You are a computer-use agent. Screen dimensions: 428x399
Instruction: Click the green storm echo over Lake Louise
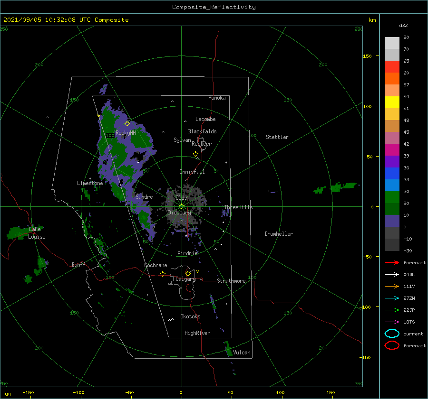pos(19,232)
